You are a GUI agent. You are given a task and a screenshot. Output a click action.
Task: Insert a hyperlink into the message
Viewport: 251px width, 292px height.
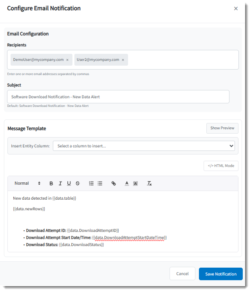tap(114, 184)
